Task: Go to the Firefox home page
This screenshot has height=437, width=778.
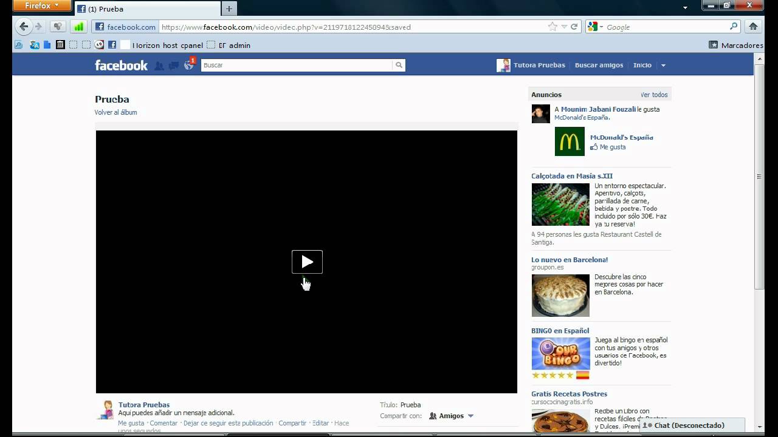Action: (753, 27)
